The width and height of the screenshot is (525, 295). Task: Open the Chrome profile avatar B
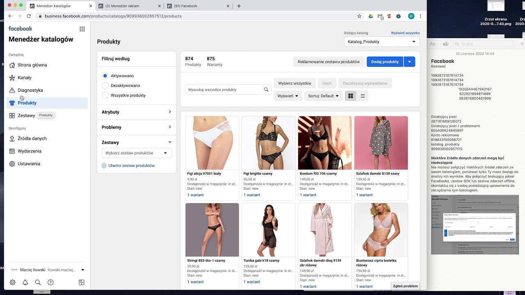click(x=411, y=16)
